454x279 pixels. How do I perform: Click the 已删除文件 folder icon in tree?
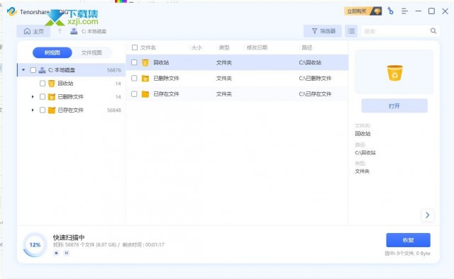tap(52, 96)
